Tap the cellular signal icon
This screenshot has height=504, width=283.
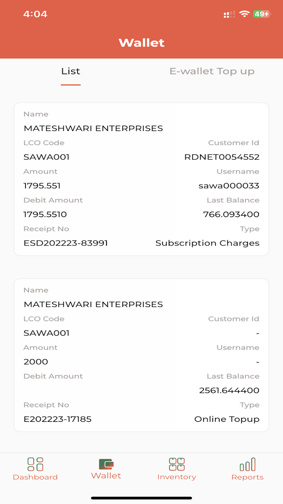(229, 14)
